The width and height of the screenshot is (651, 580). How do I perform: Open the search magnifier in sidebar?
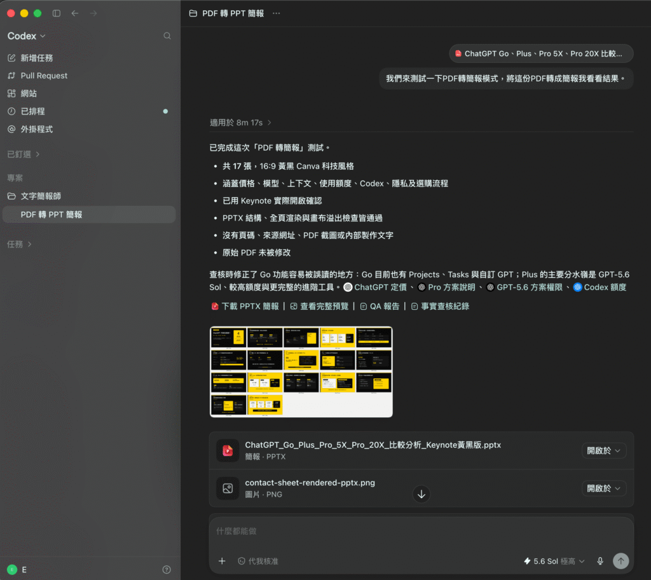pyautogui.click(x=167, y=36)
